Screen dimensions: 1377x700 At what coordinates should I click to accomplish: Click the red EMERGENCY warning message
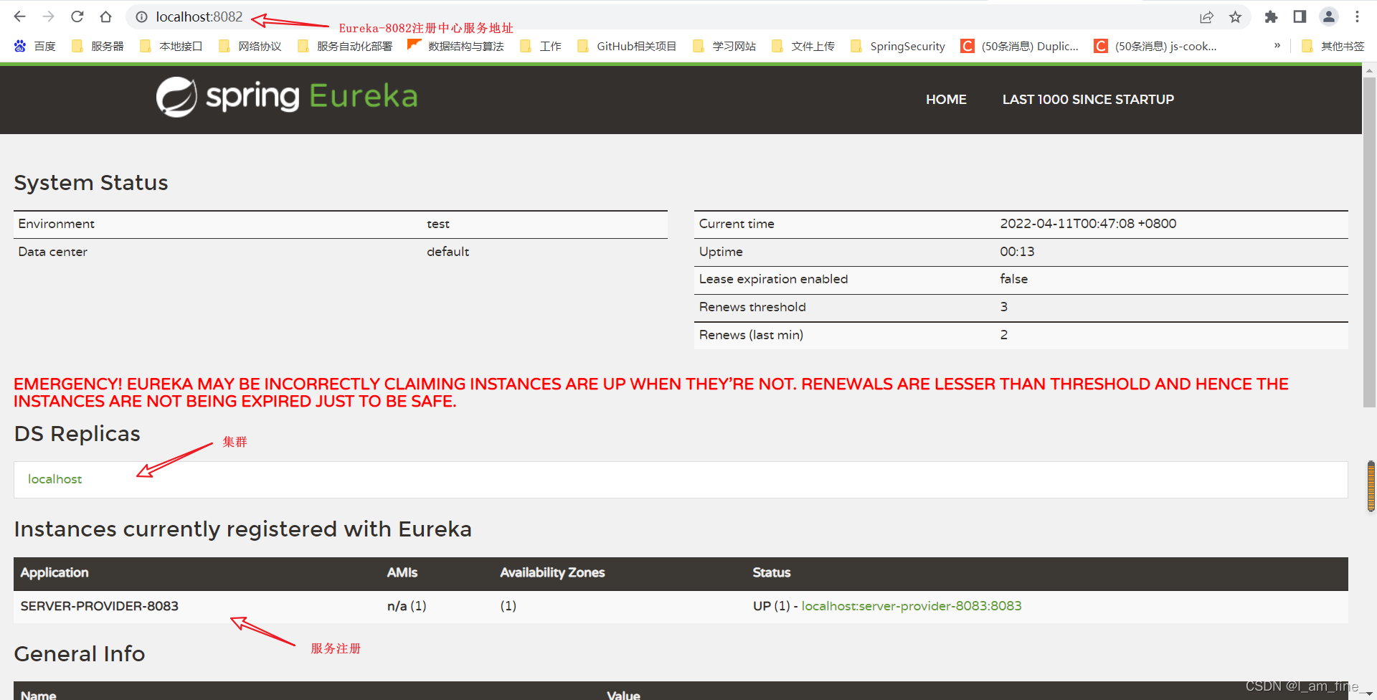coord(651,392)
